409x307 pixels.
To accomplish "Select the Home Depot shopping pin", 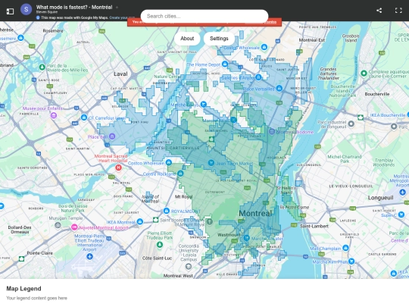I will 225,64.
